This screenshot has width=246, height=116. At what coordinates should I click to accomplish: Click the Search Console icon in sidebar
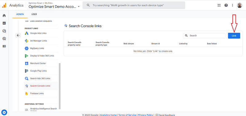(26, 86)
